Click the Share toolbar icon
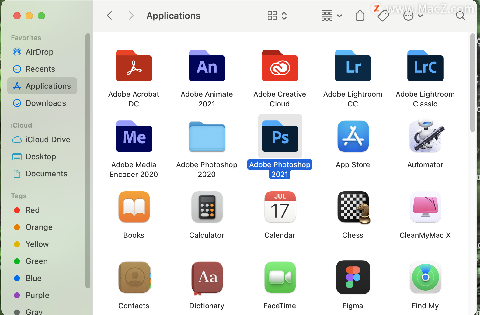 tap(360, 15)
